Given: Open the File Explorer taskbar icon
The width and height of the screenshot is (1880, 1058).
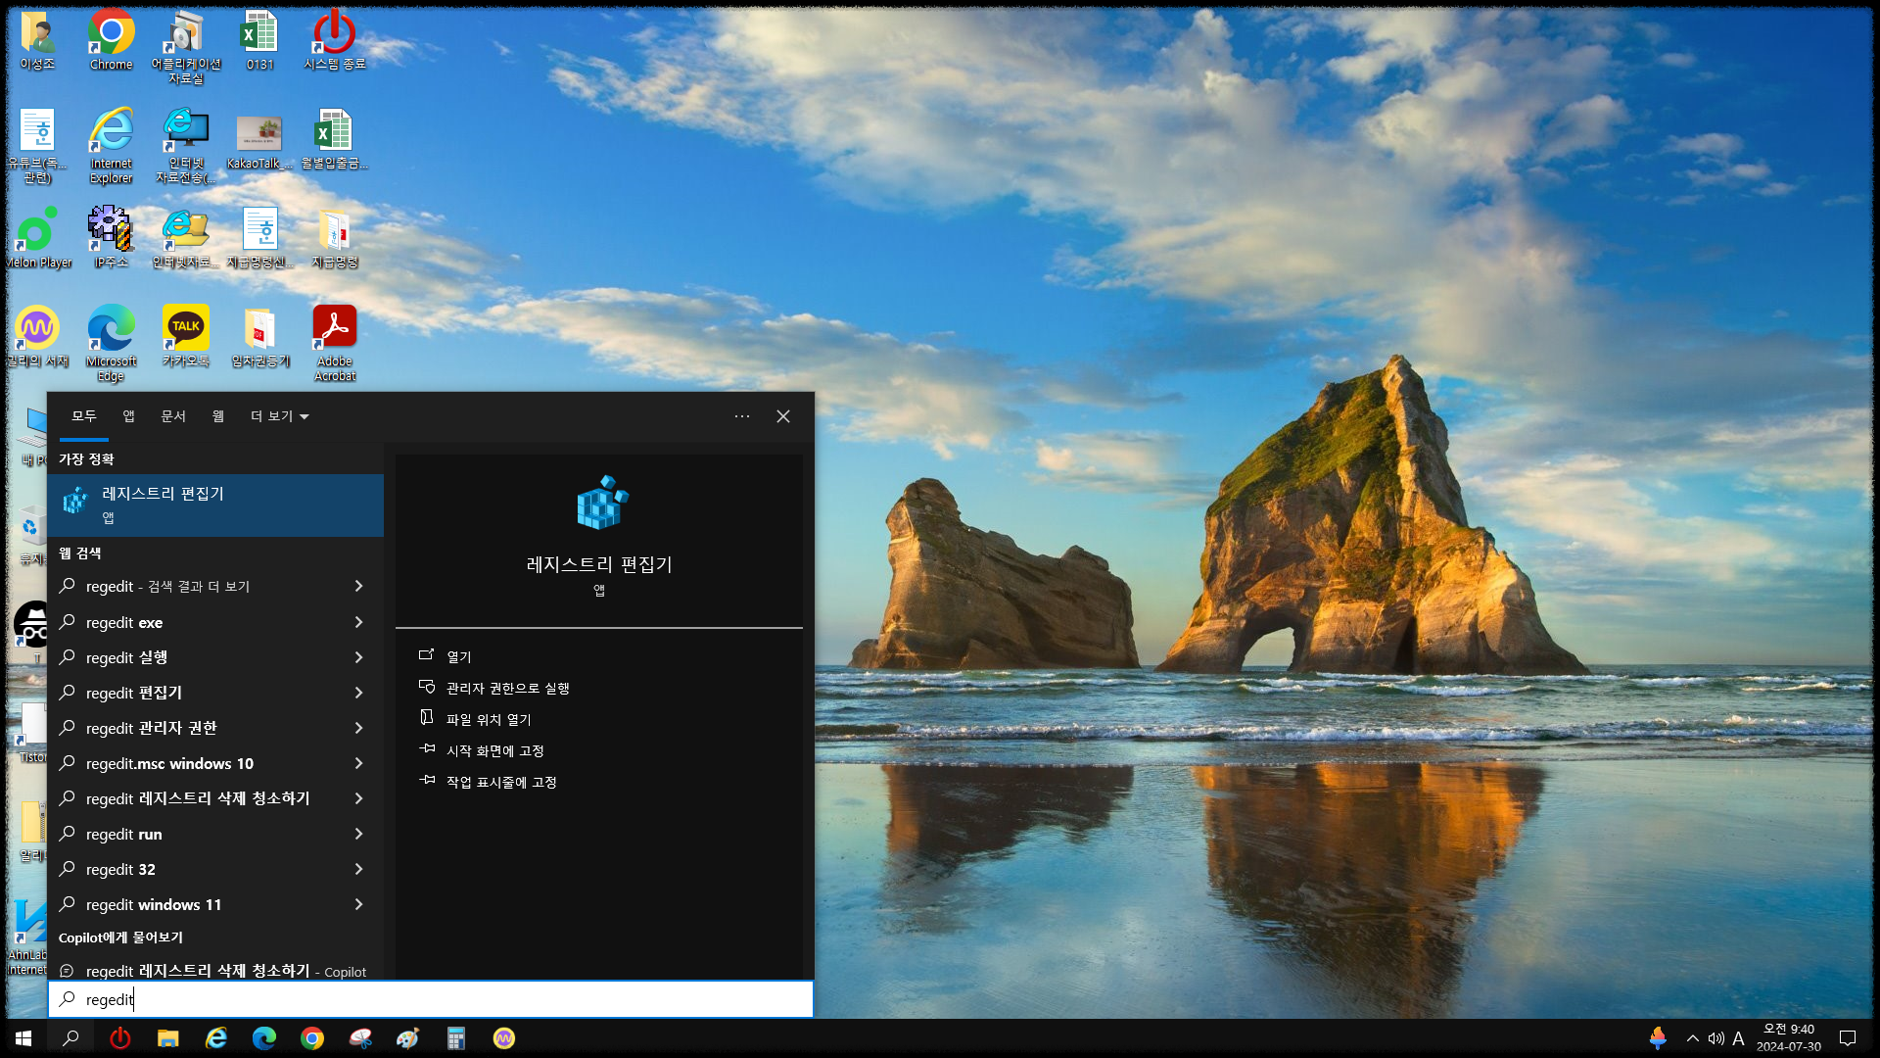Looking at the screenshot, I should [167, 1038].
